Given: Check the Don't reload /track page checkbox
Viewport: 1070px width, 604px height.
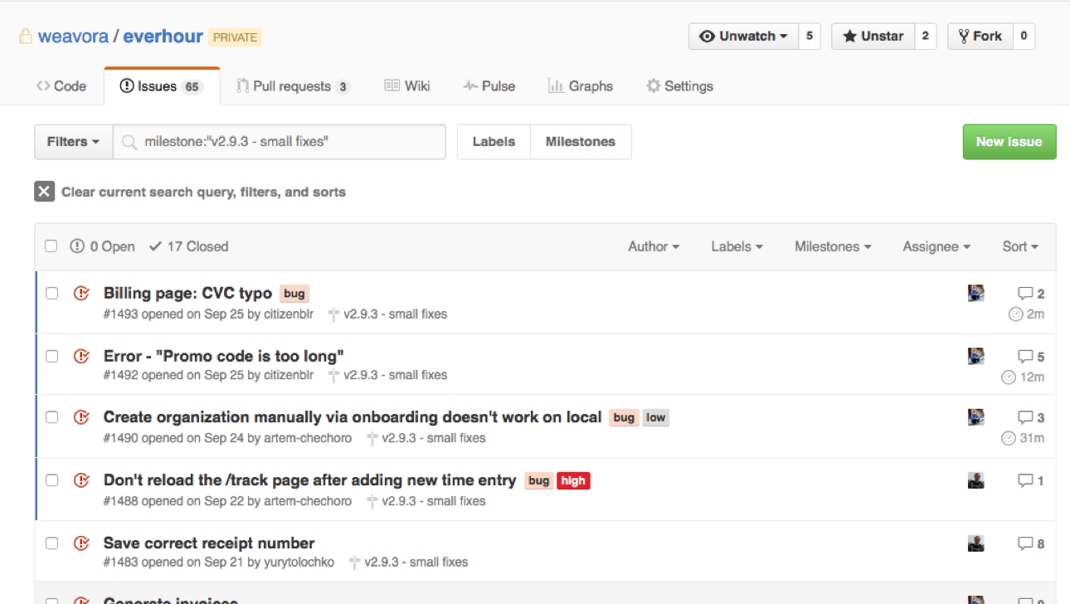Looking at the screenshot, I should [51, 480].
